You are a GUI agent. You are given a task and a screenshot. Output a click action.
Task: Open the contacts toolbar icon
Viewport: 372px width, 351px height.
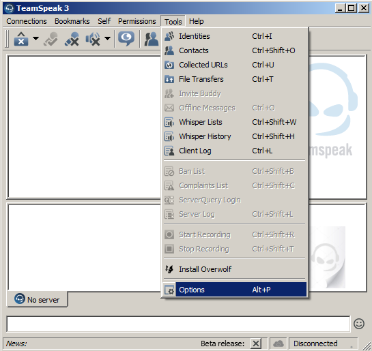point(151,39)
